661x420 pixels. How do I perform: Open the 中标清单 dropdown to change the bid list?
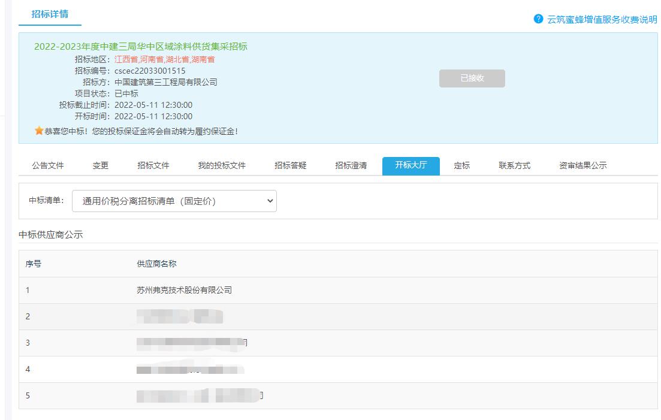(x=174, y=201)
